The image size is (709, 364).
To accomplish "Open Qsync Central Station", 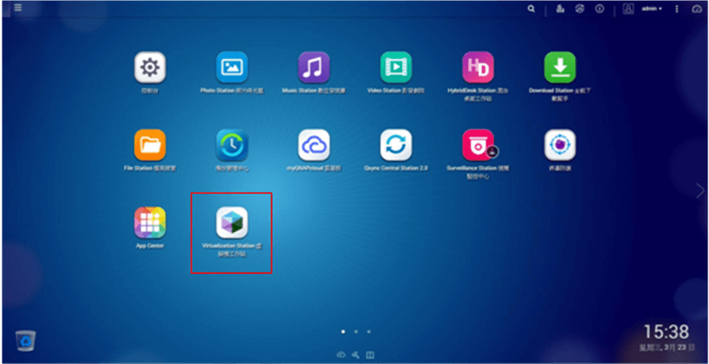I will point(395,145).
